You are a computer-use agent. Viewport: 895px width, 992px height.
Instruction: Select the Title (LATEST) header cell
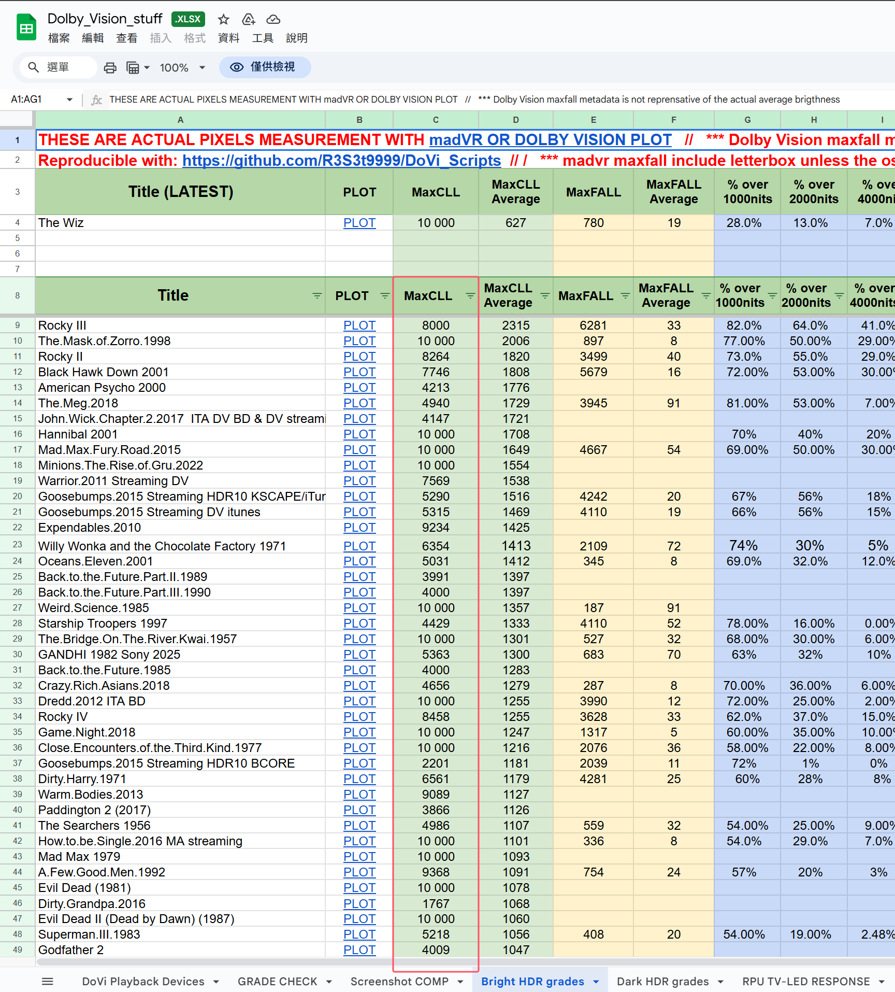(x=180, y=192)
